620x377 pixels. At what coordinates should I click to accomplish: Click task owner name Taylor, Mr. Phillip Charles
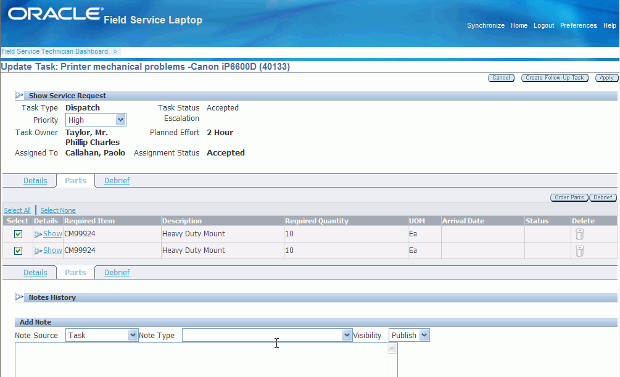point(93,137)
